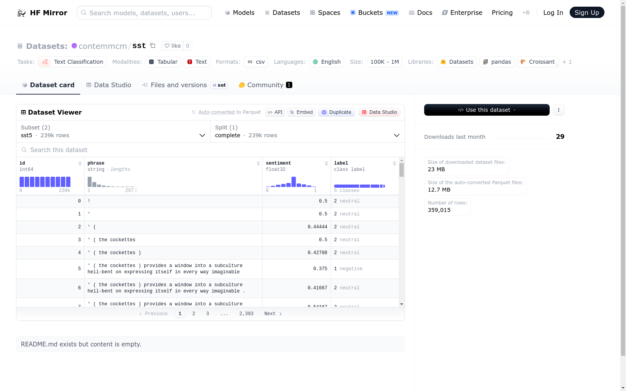Click the heart like button

(173, 46)
